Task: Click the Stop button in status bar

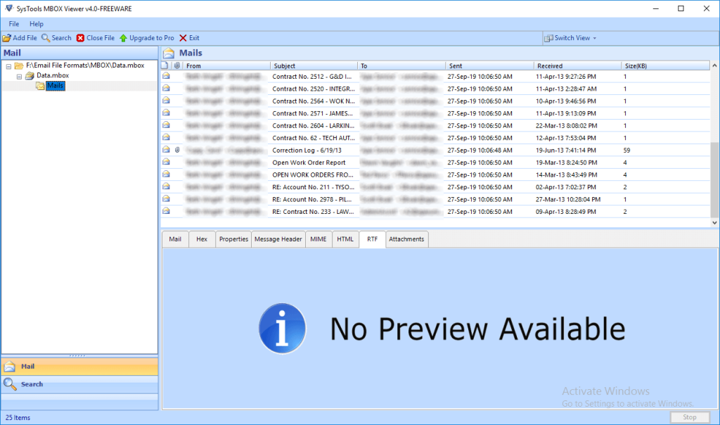Action: click(x=689, y=417)
